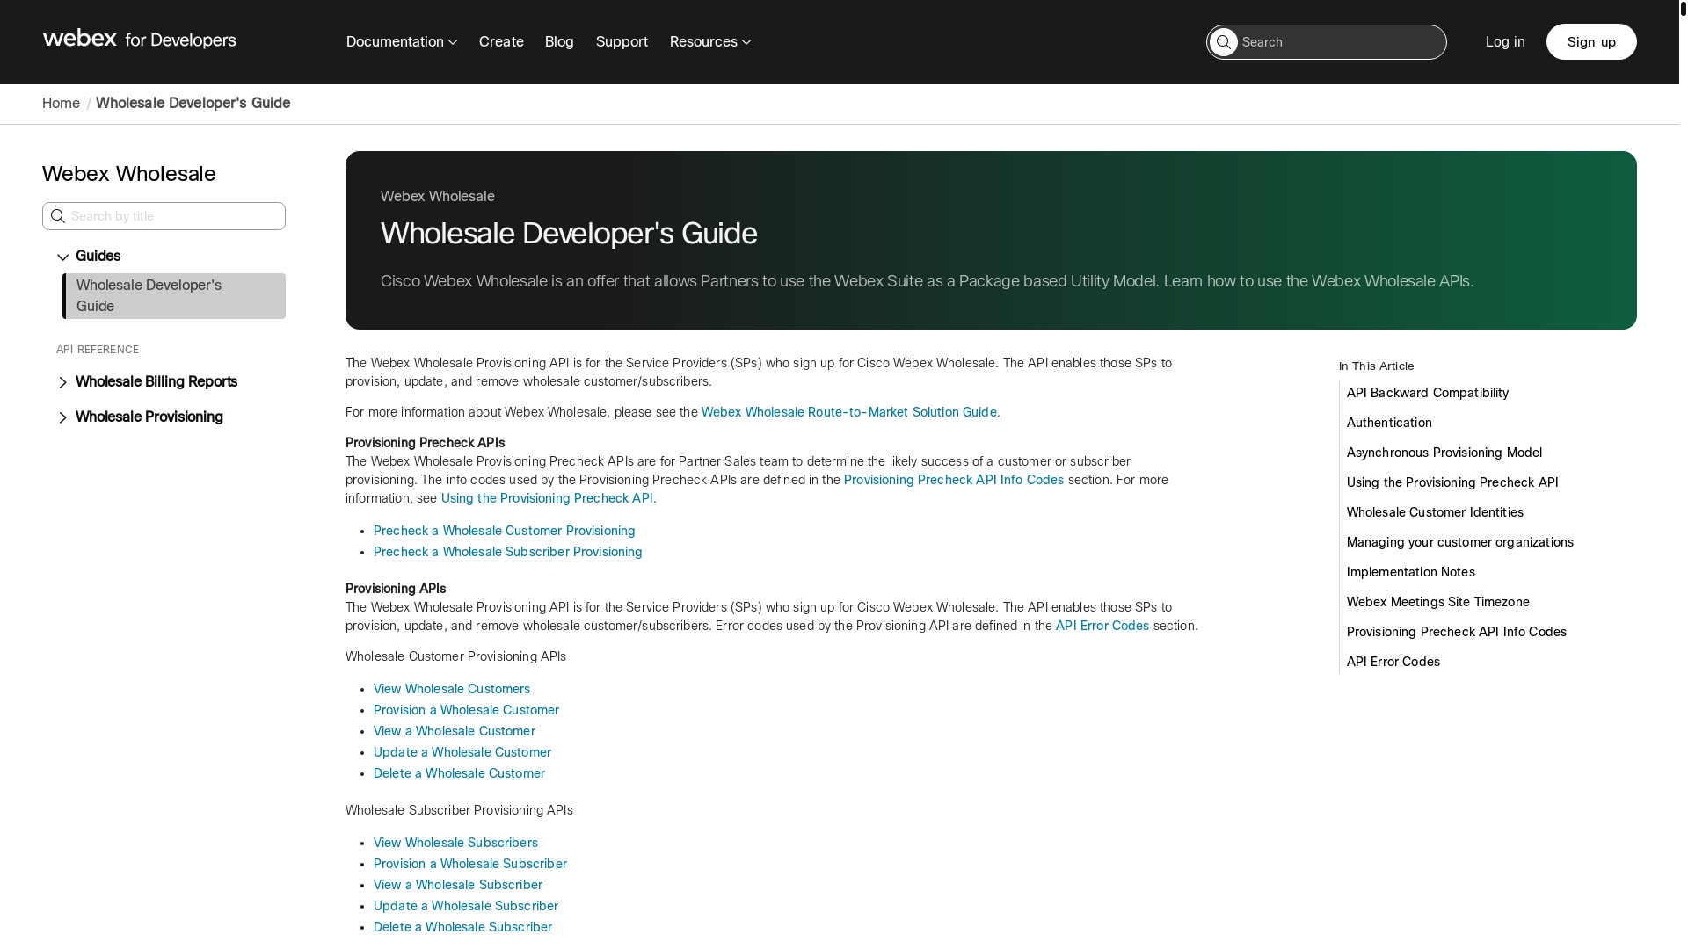Image resolution: width=1688 pixels, height=949 pixels.
Task: Open API Error Codes inline link
Action: [x=1102, y=626]
